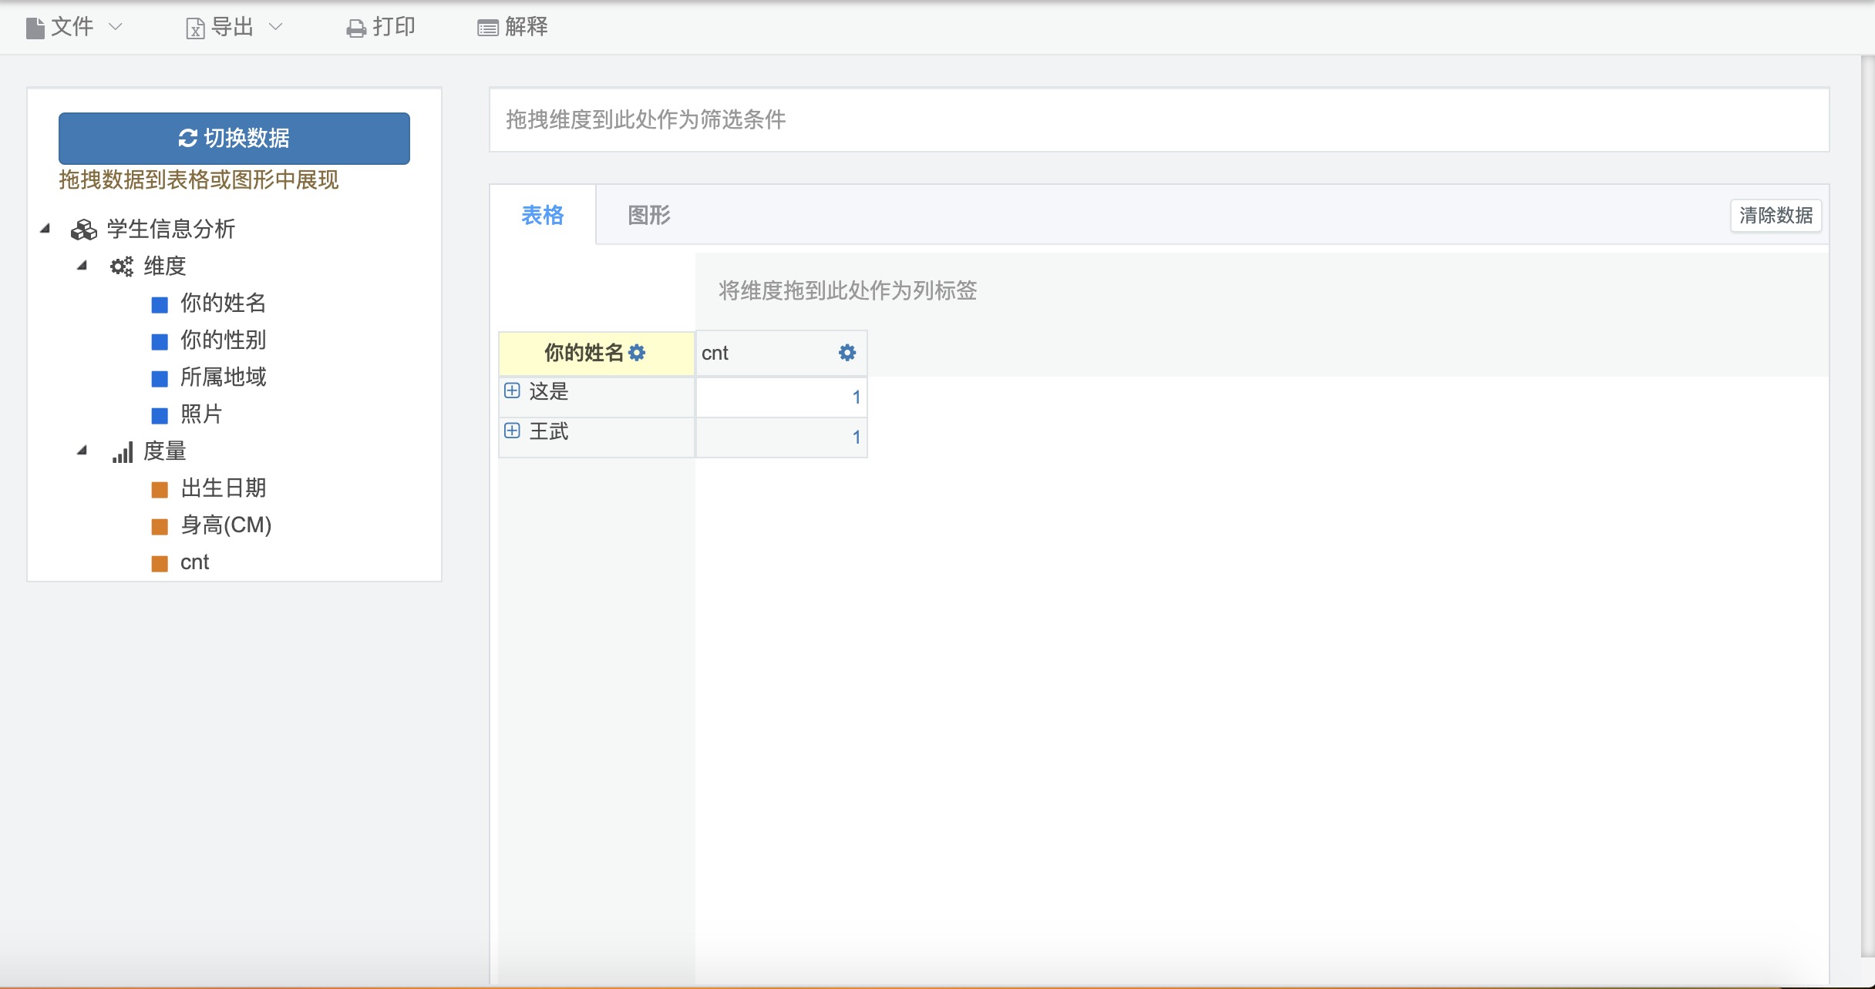Select the 你的姓名 dimension in tree
Image resolution: width=1875 pixels, height=989 pixels.
(223, 303)
